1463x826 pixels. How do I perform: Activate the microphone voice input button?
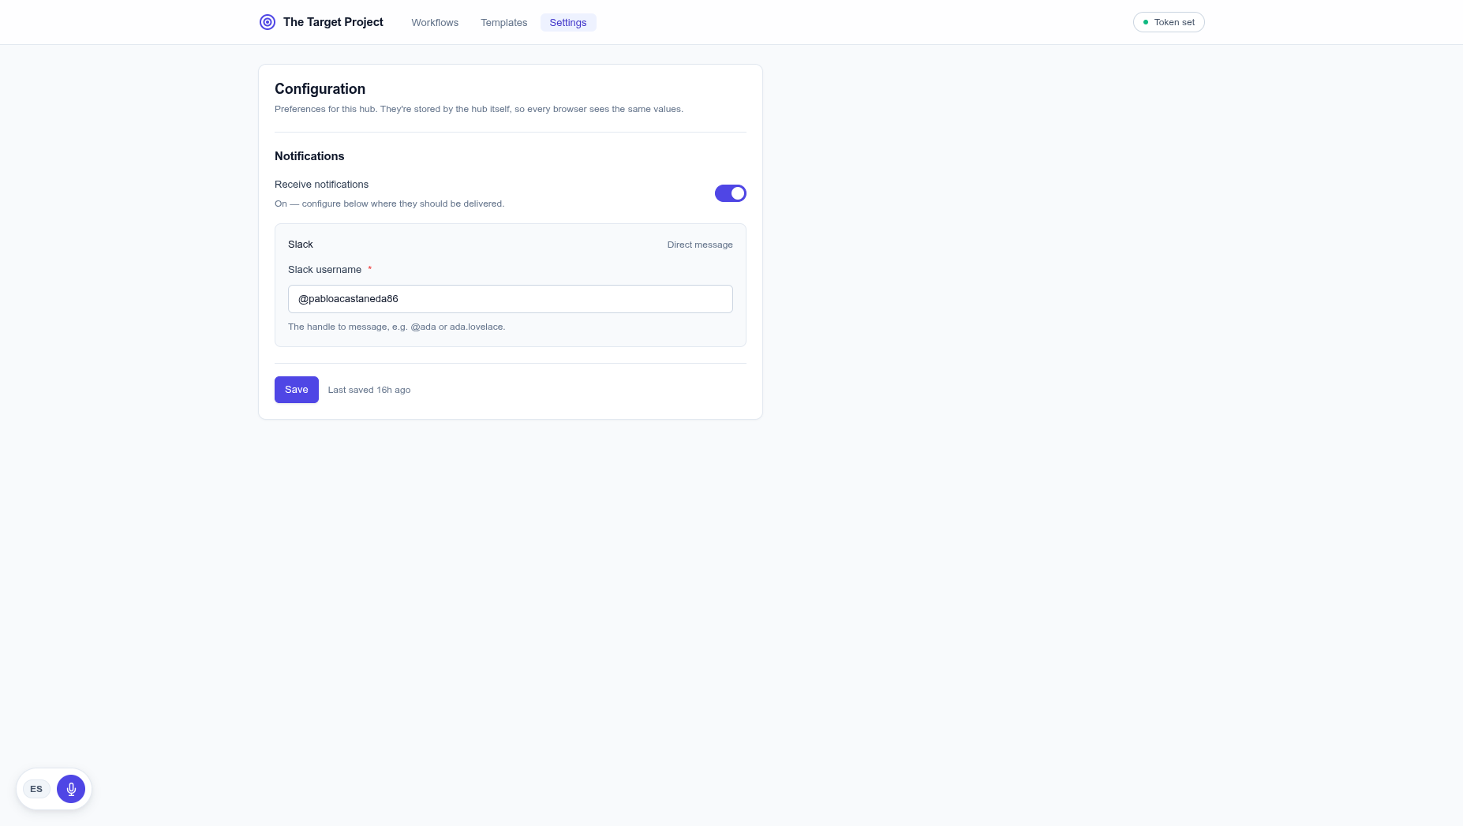[71, 789]
